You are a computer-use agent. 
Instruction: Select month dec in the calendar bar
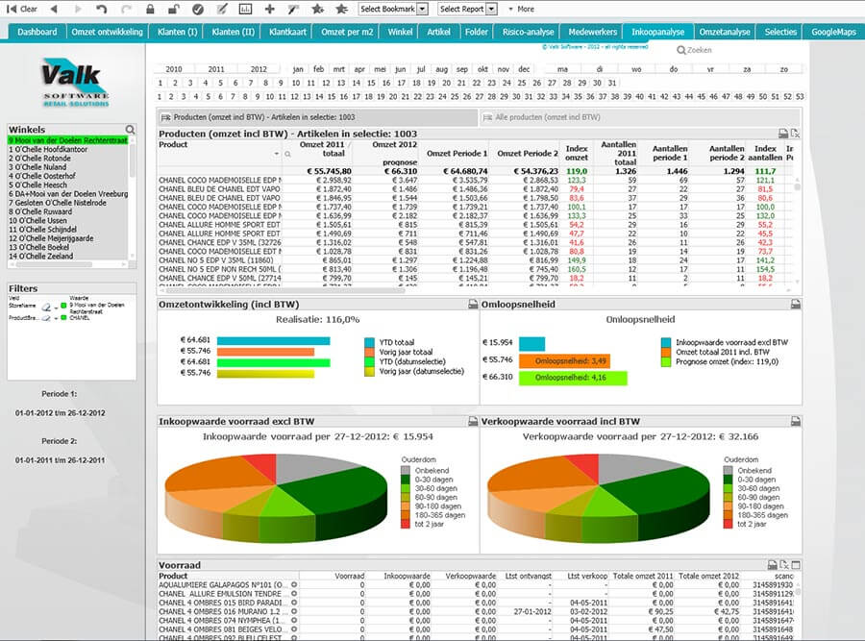524,69
